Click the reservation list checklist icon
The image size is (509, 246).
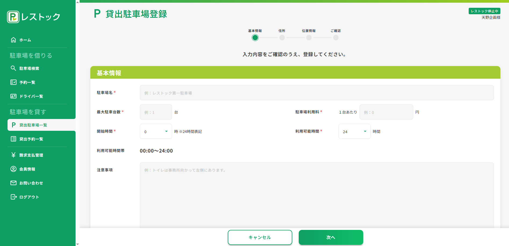tap(13, 82)
